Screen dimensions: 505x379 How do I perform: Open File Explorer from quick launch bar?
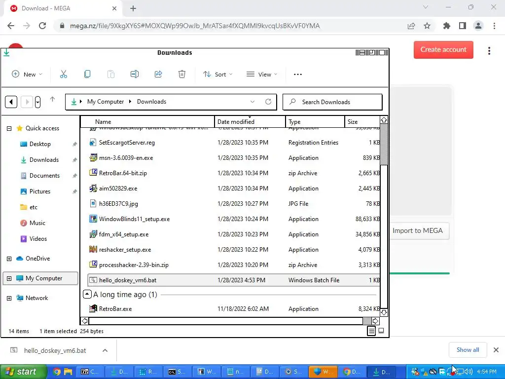68,372
